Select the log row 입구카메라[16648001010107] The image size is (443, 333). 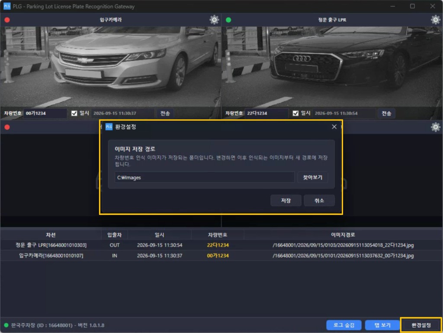tap(221, 256)
